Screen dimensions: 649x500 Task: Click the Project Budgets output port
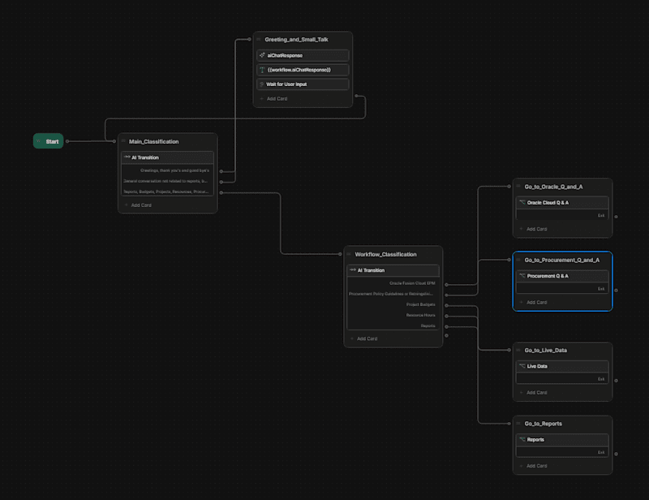447,305
